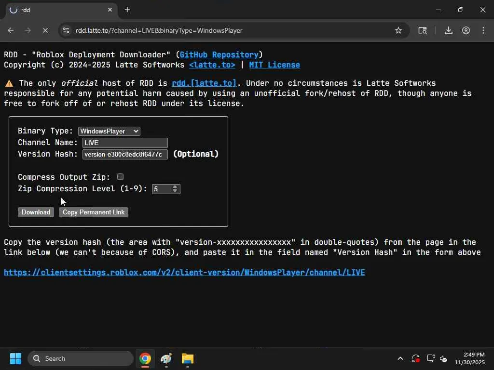Click the Version Hash input field

click(x=125, y=154)
